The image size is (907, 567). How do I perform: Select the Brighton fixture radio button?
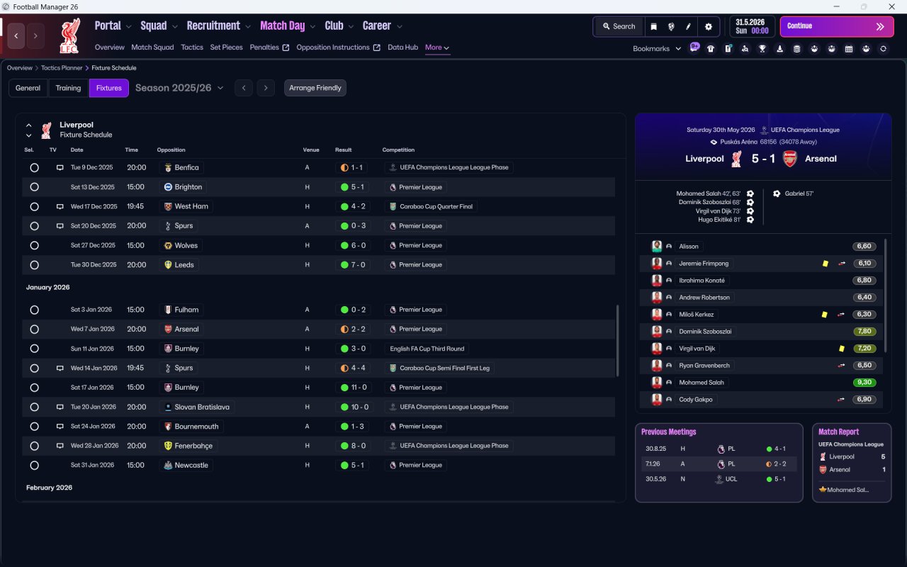(x=34, y=187)
